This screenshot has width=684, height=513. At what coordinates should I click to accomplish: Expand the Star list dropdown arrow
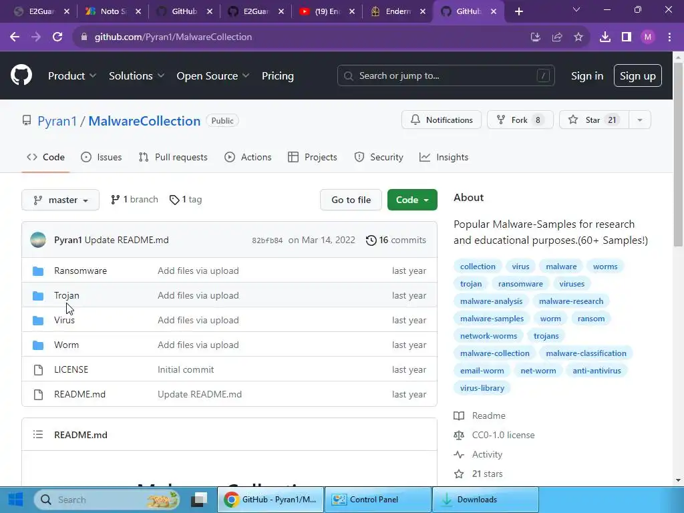point(640,120)
